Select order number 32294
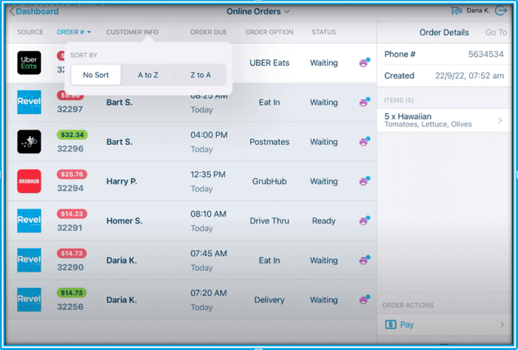The image size is (518, 350). [70, 188]
